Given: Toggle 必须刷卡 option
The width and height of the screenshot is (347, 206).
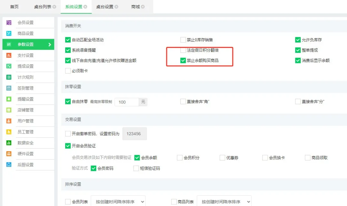Looking at the screenshot, I should pos(68,70).
